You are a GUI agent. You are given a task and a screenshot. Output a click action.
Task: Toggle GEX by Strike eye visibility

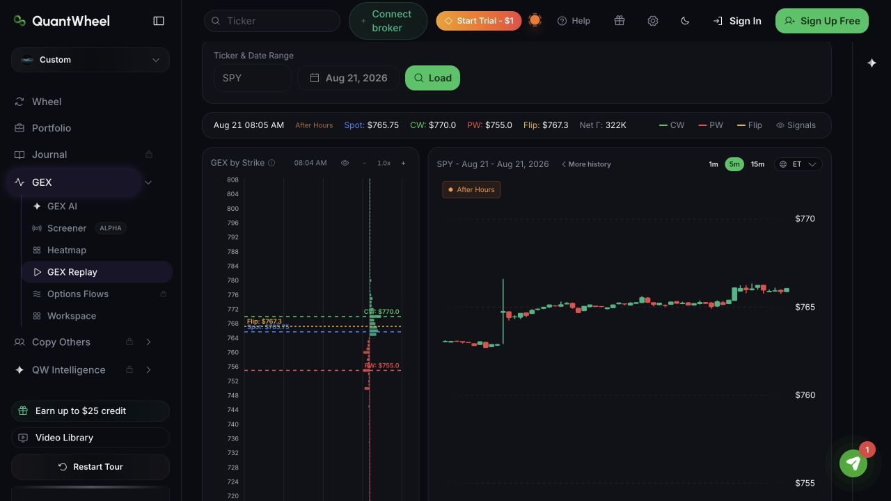tap(345, 163)
